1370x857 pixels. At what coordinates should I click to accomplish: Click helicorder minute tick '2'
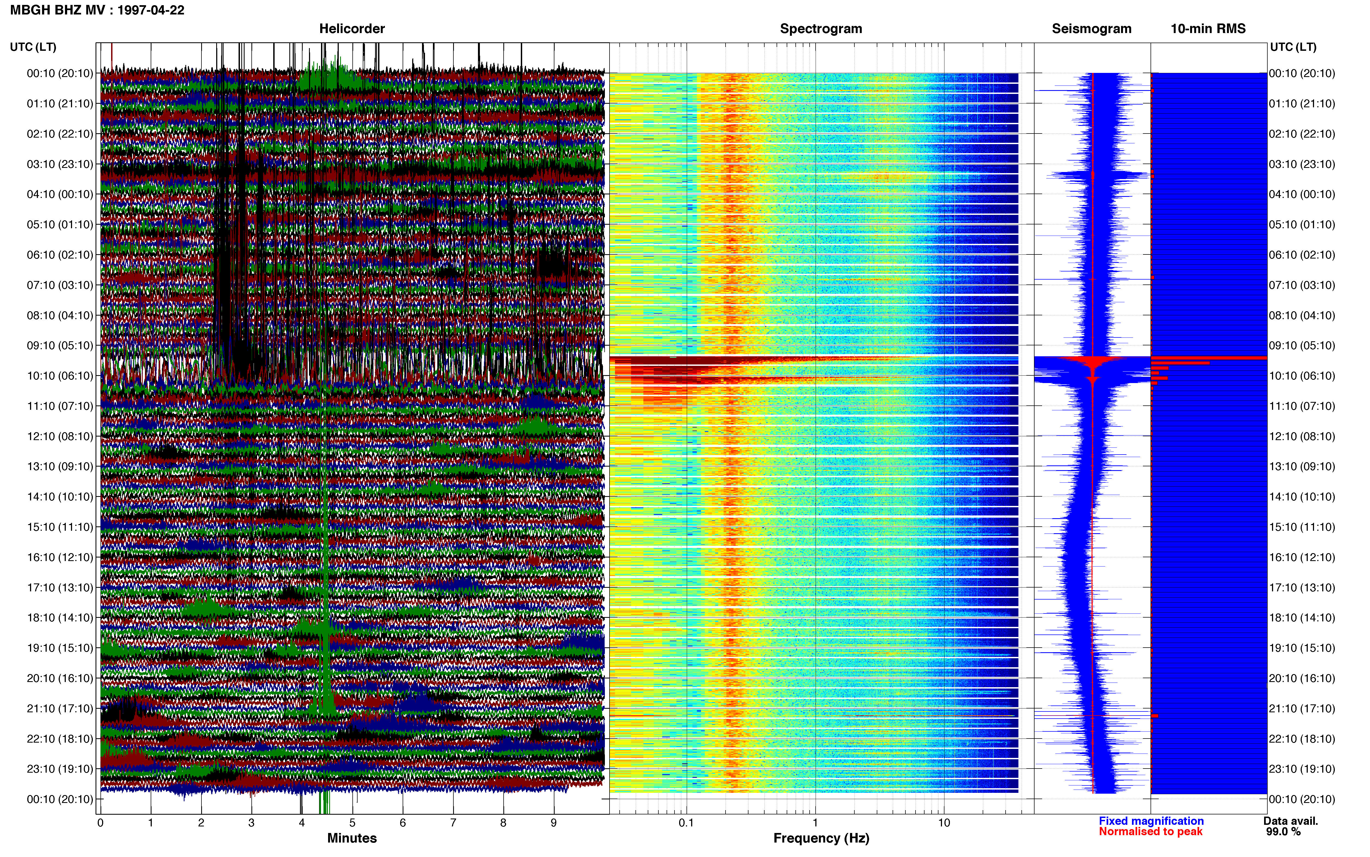[201, 823]
